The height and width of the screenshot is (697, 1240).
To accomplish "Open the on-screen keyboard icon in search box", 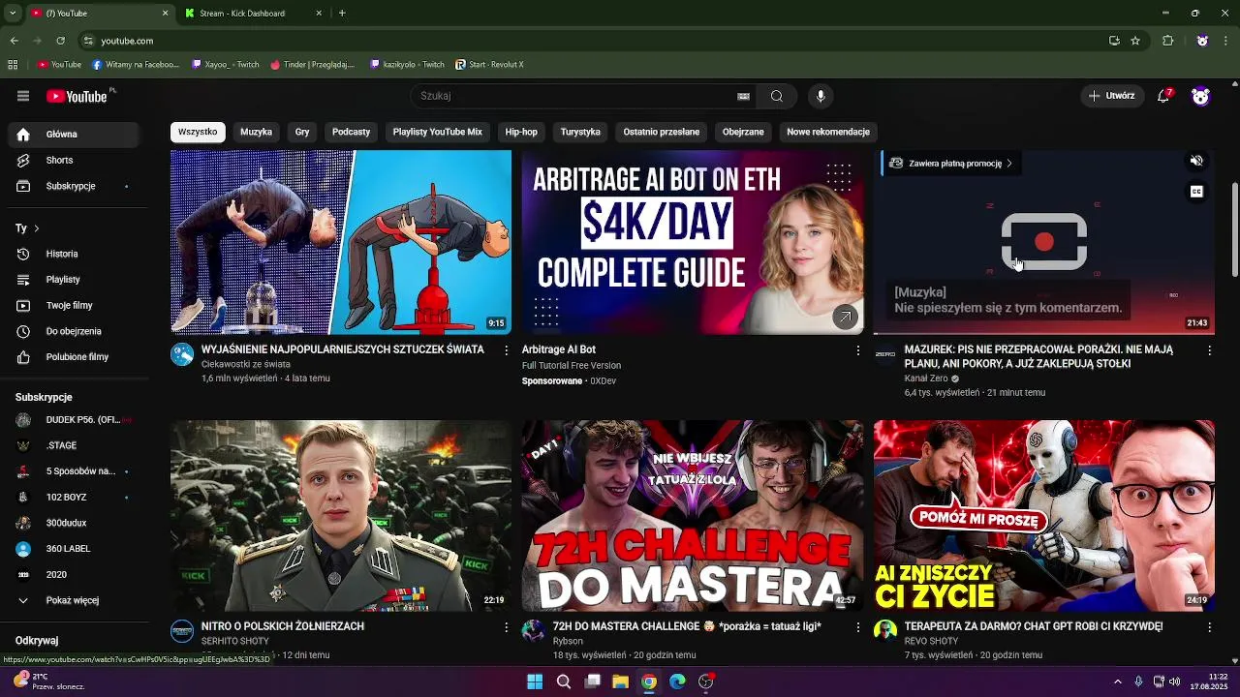I will 743,96.
